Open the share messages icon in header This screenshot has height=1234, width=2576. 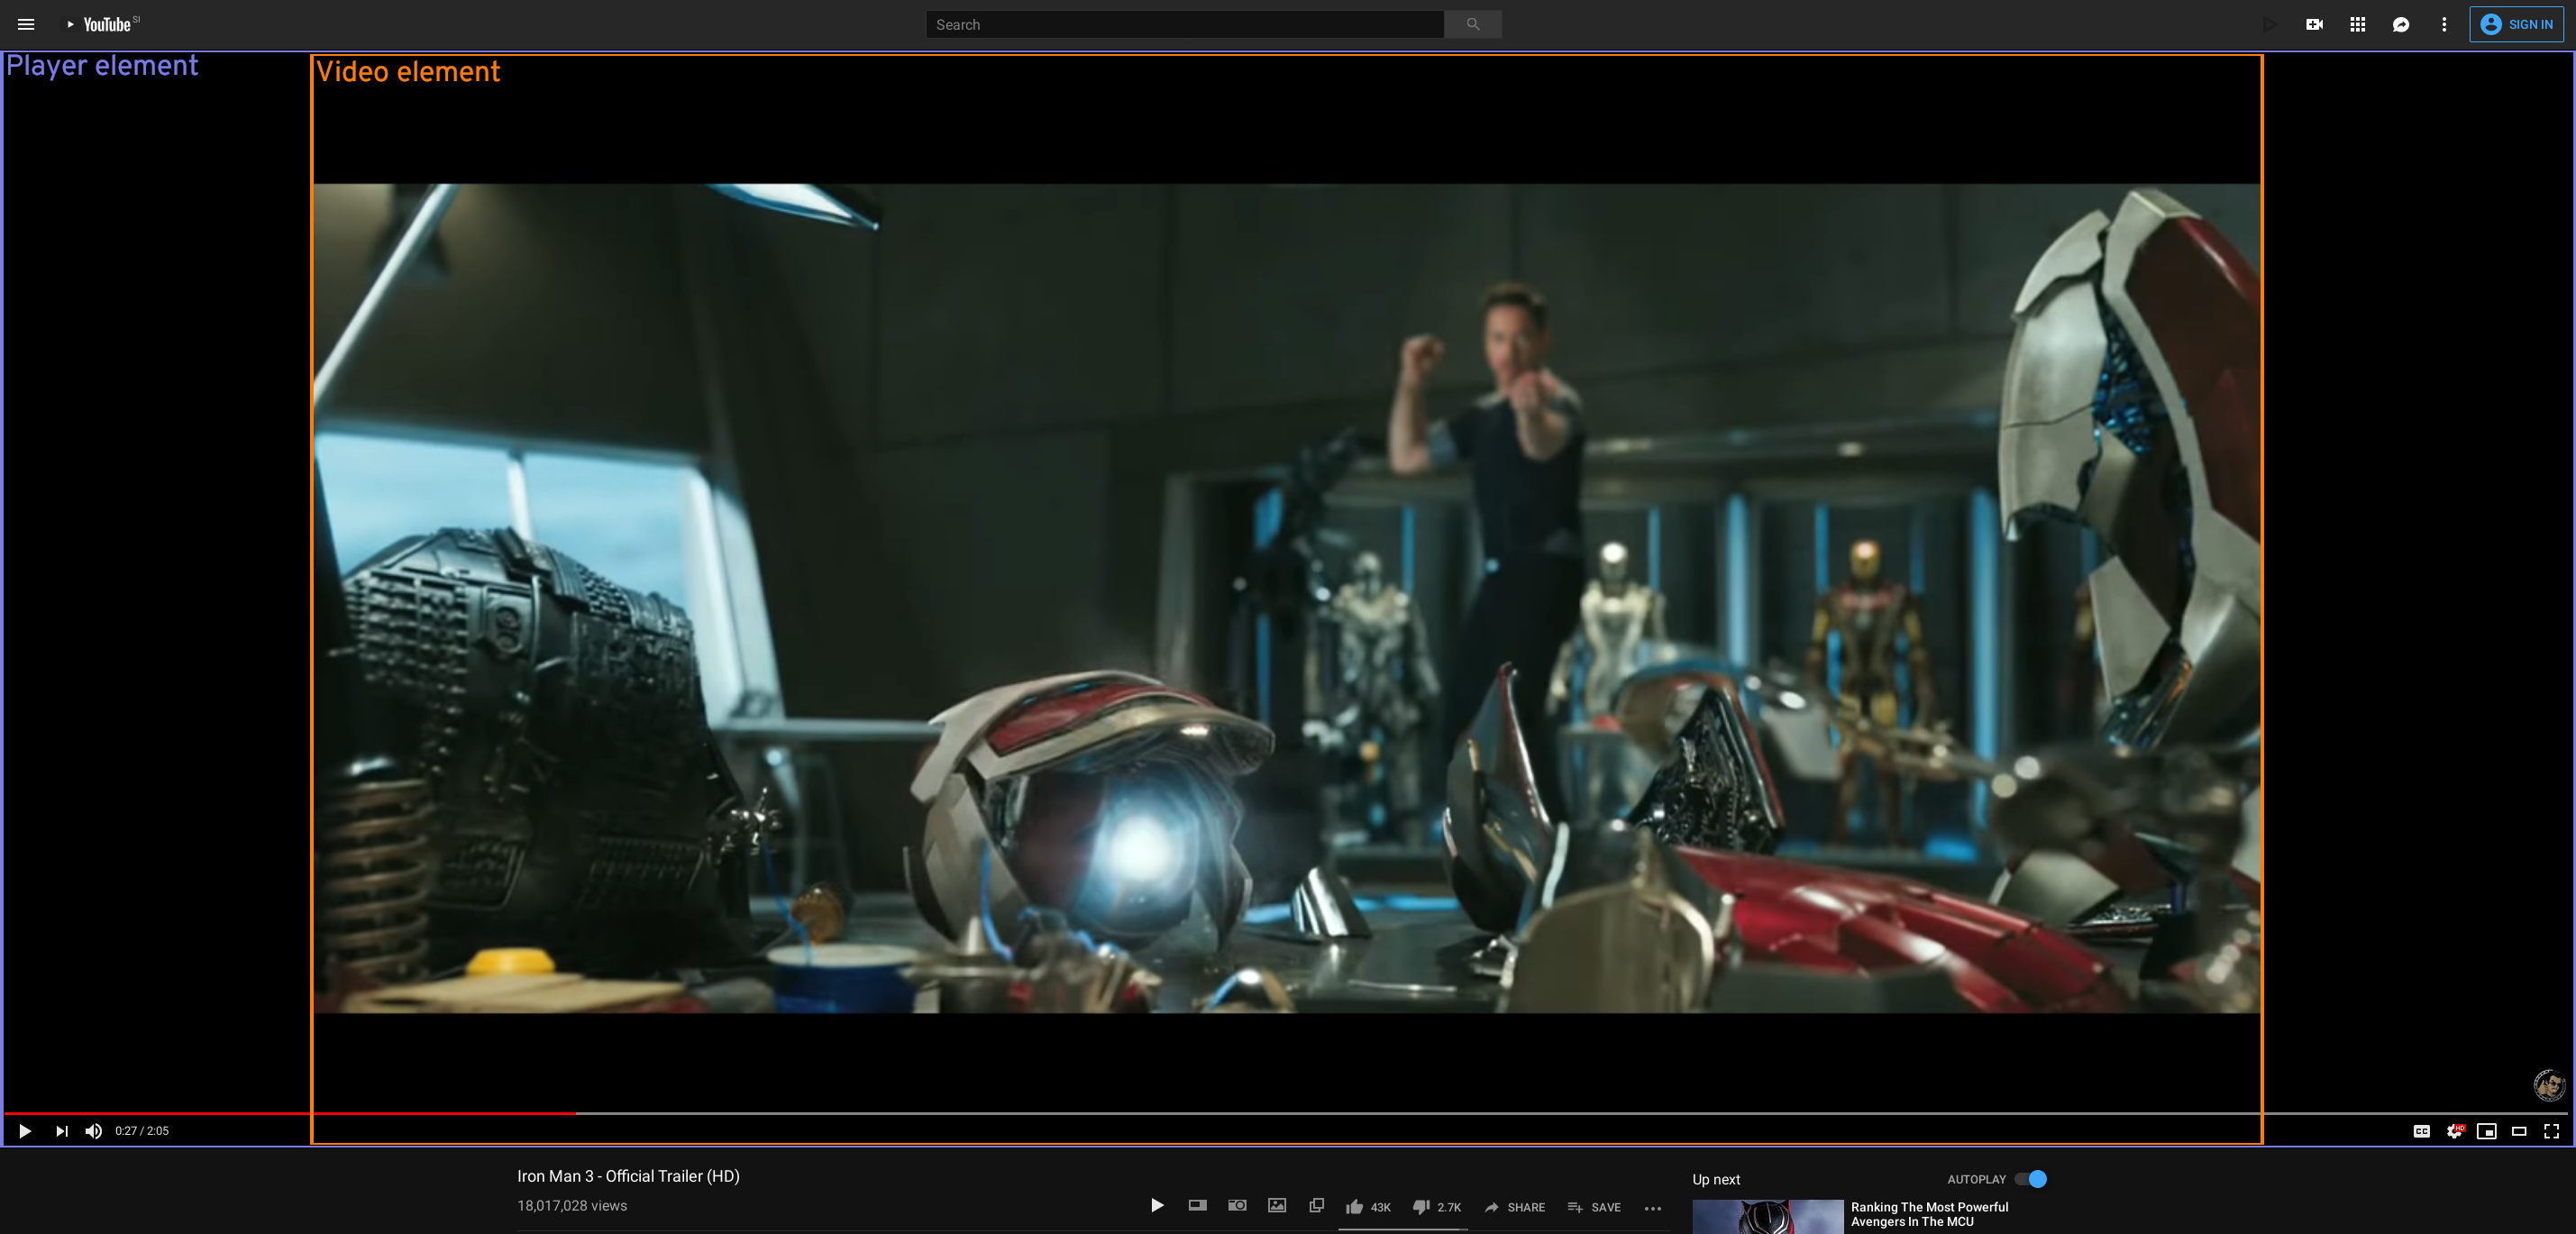(x=2400, y=24)
